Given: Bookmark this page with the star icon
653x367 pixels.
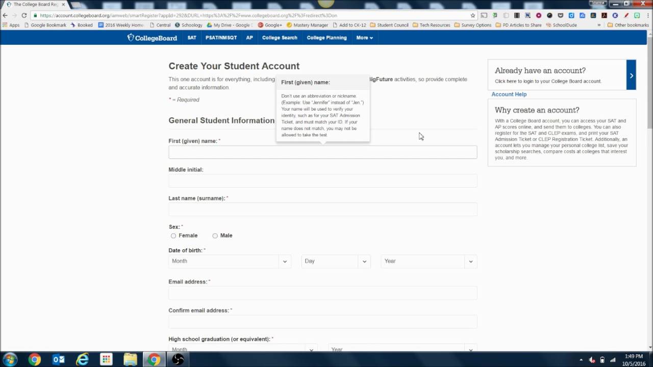Looking at the screenshot, I should pyautogui.click(x=473, y=15).
